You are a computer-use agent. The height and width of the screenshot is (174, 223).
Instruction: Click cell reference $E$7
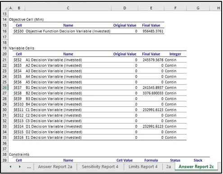18,87
